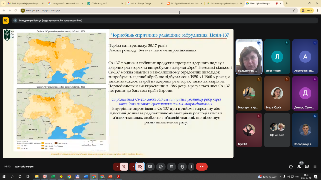Open the three-dot more options menu

191,167
